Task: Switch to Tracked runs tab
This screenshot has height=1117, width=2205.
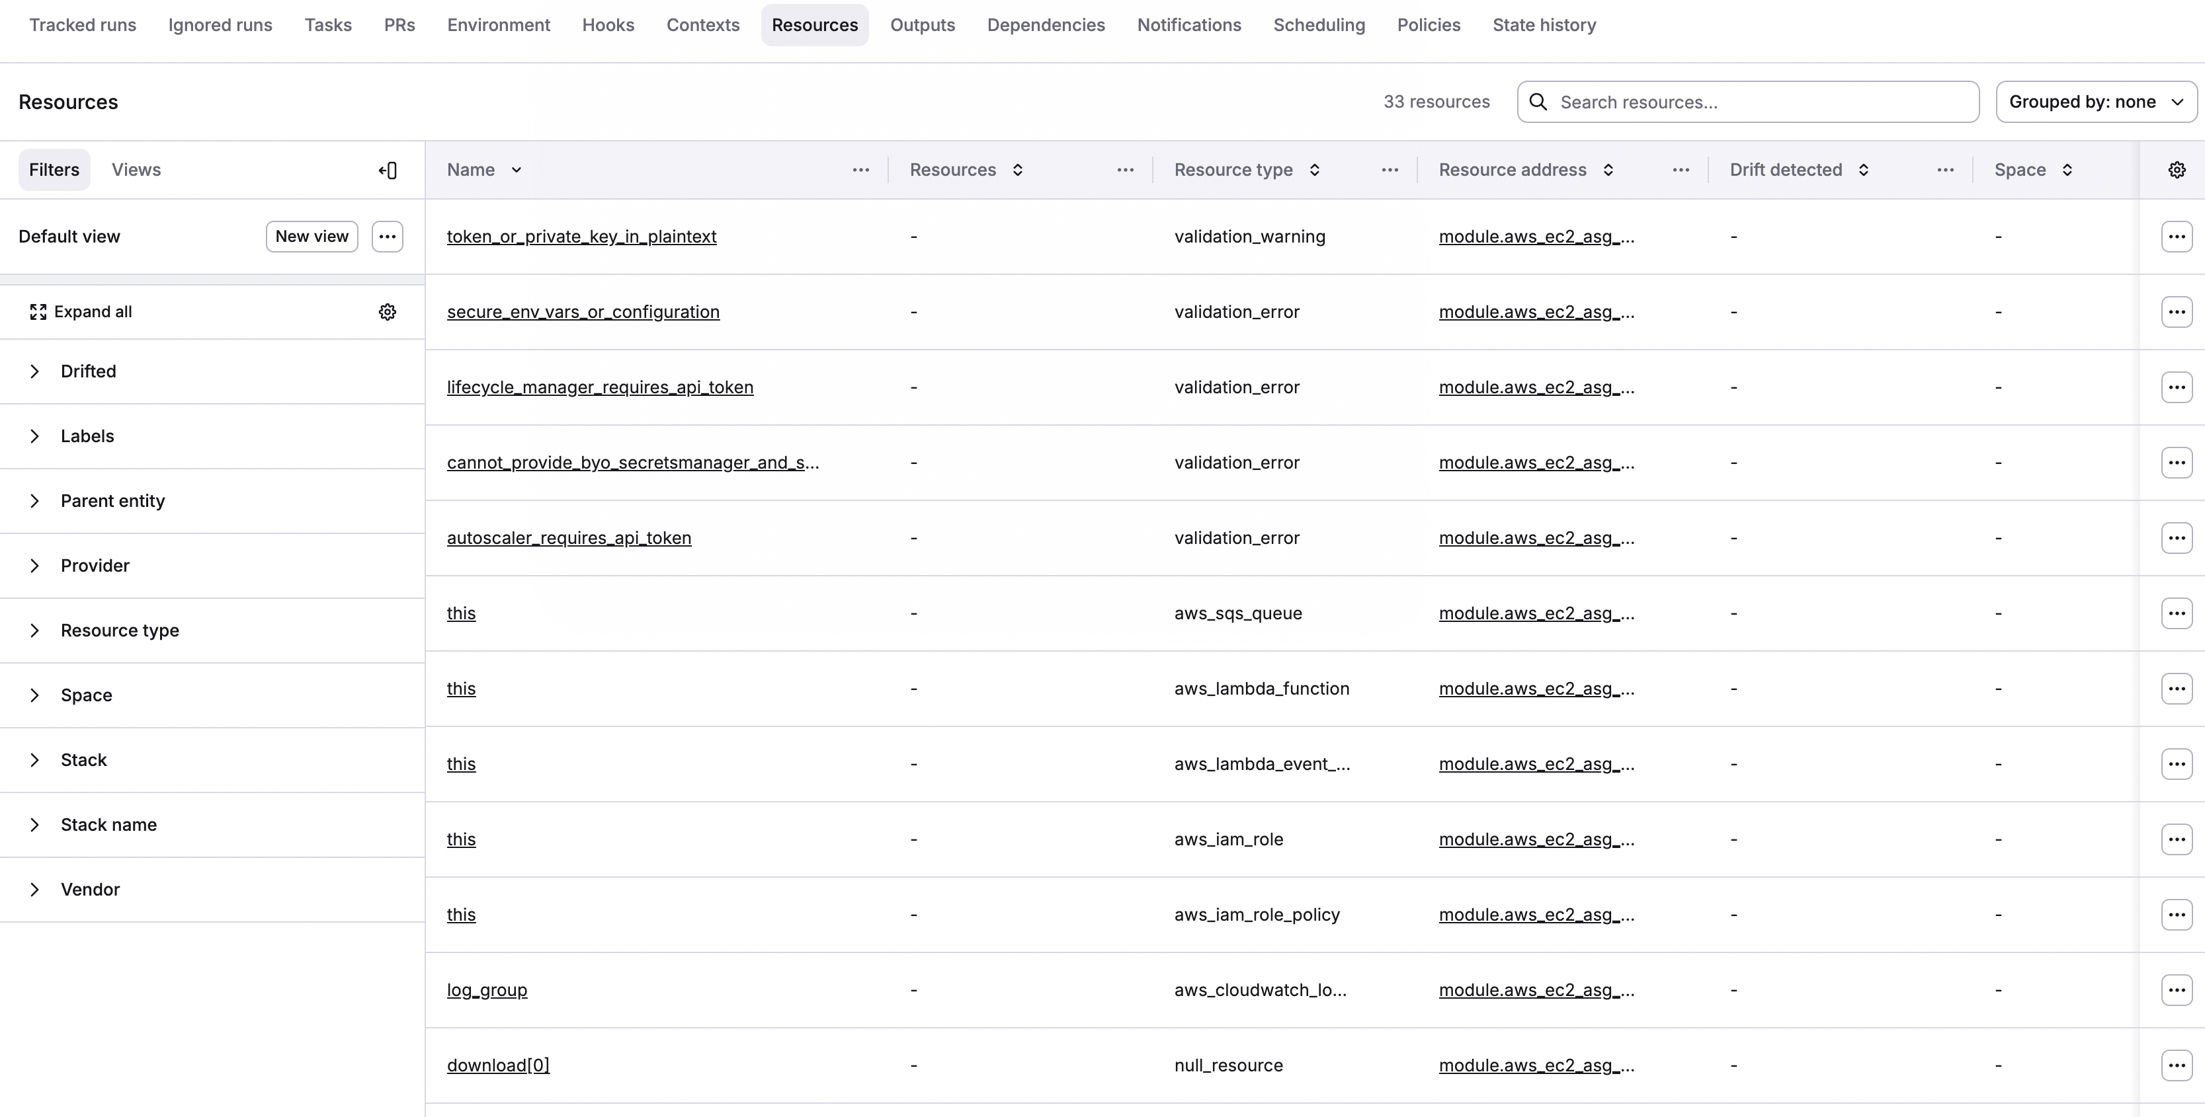Action: pos(83,25)
